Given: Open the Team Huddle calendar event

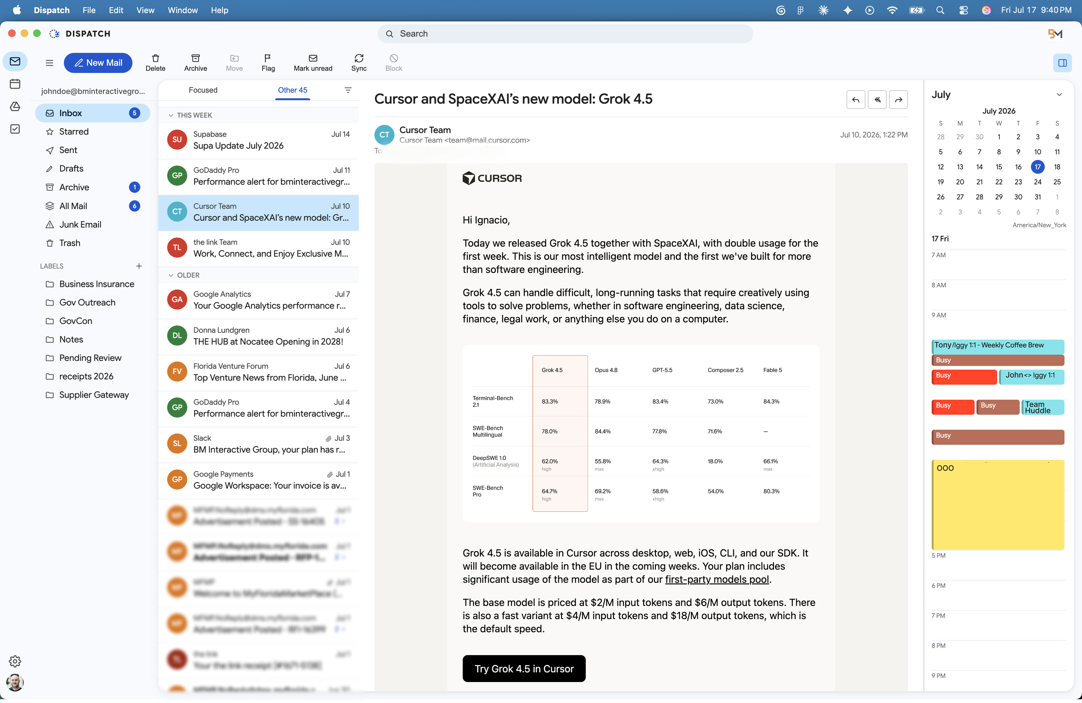Looking at the screenshot, I should 1043,407.
